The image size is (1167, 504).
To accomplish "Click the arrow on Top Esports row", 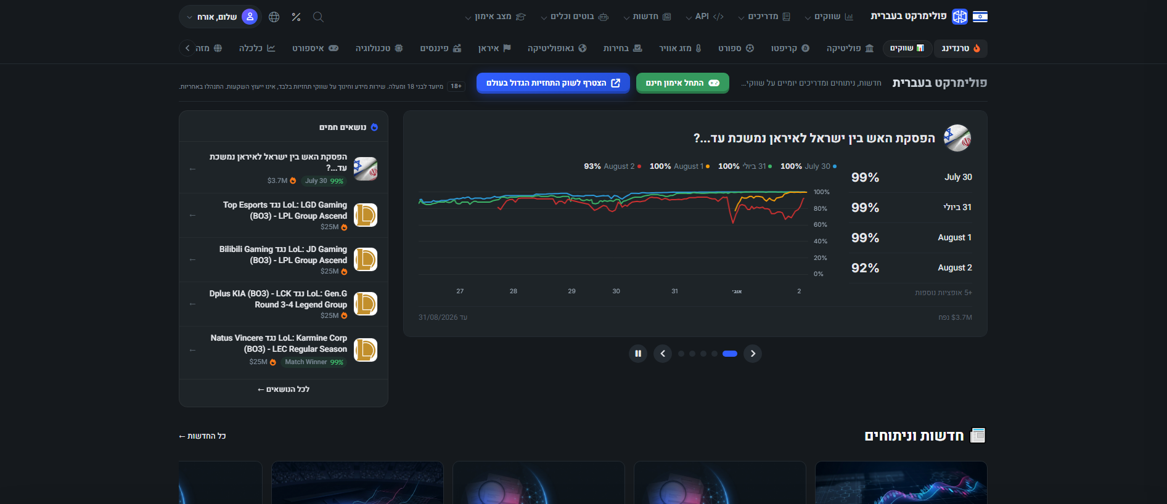I will tap(193, 216).
